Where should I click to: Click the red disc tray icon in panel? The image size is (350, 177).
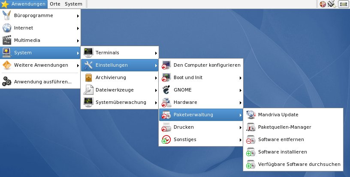tap(323, 4)
